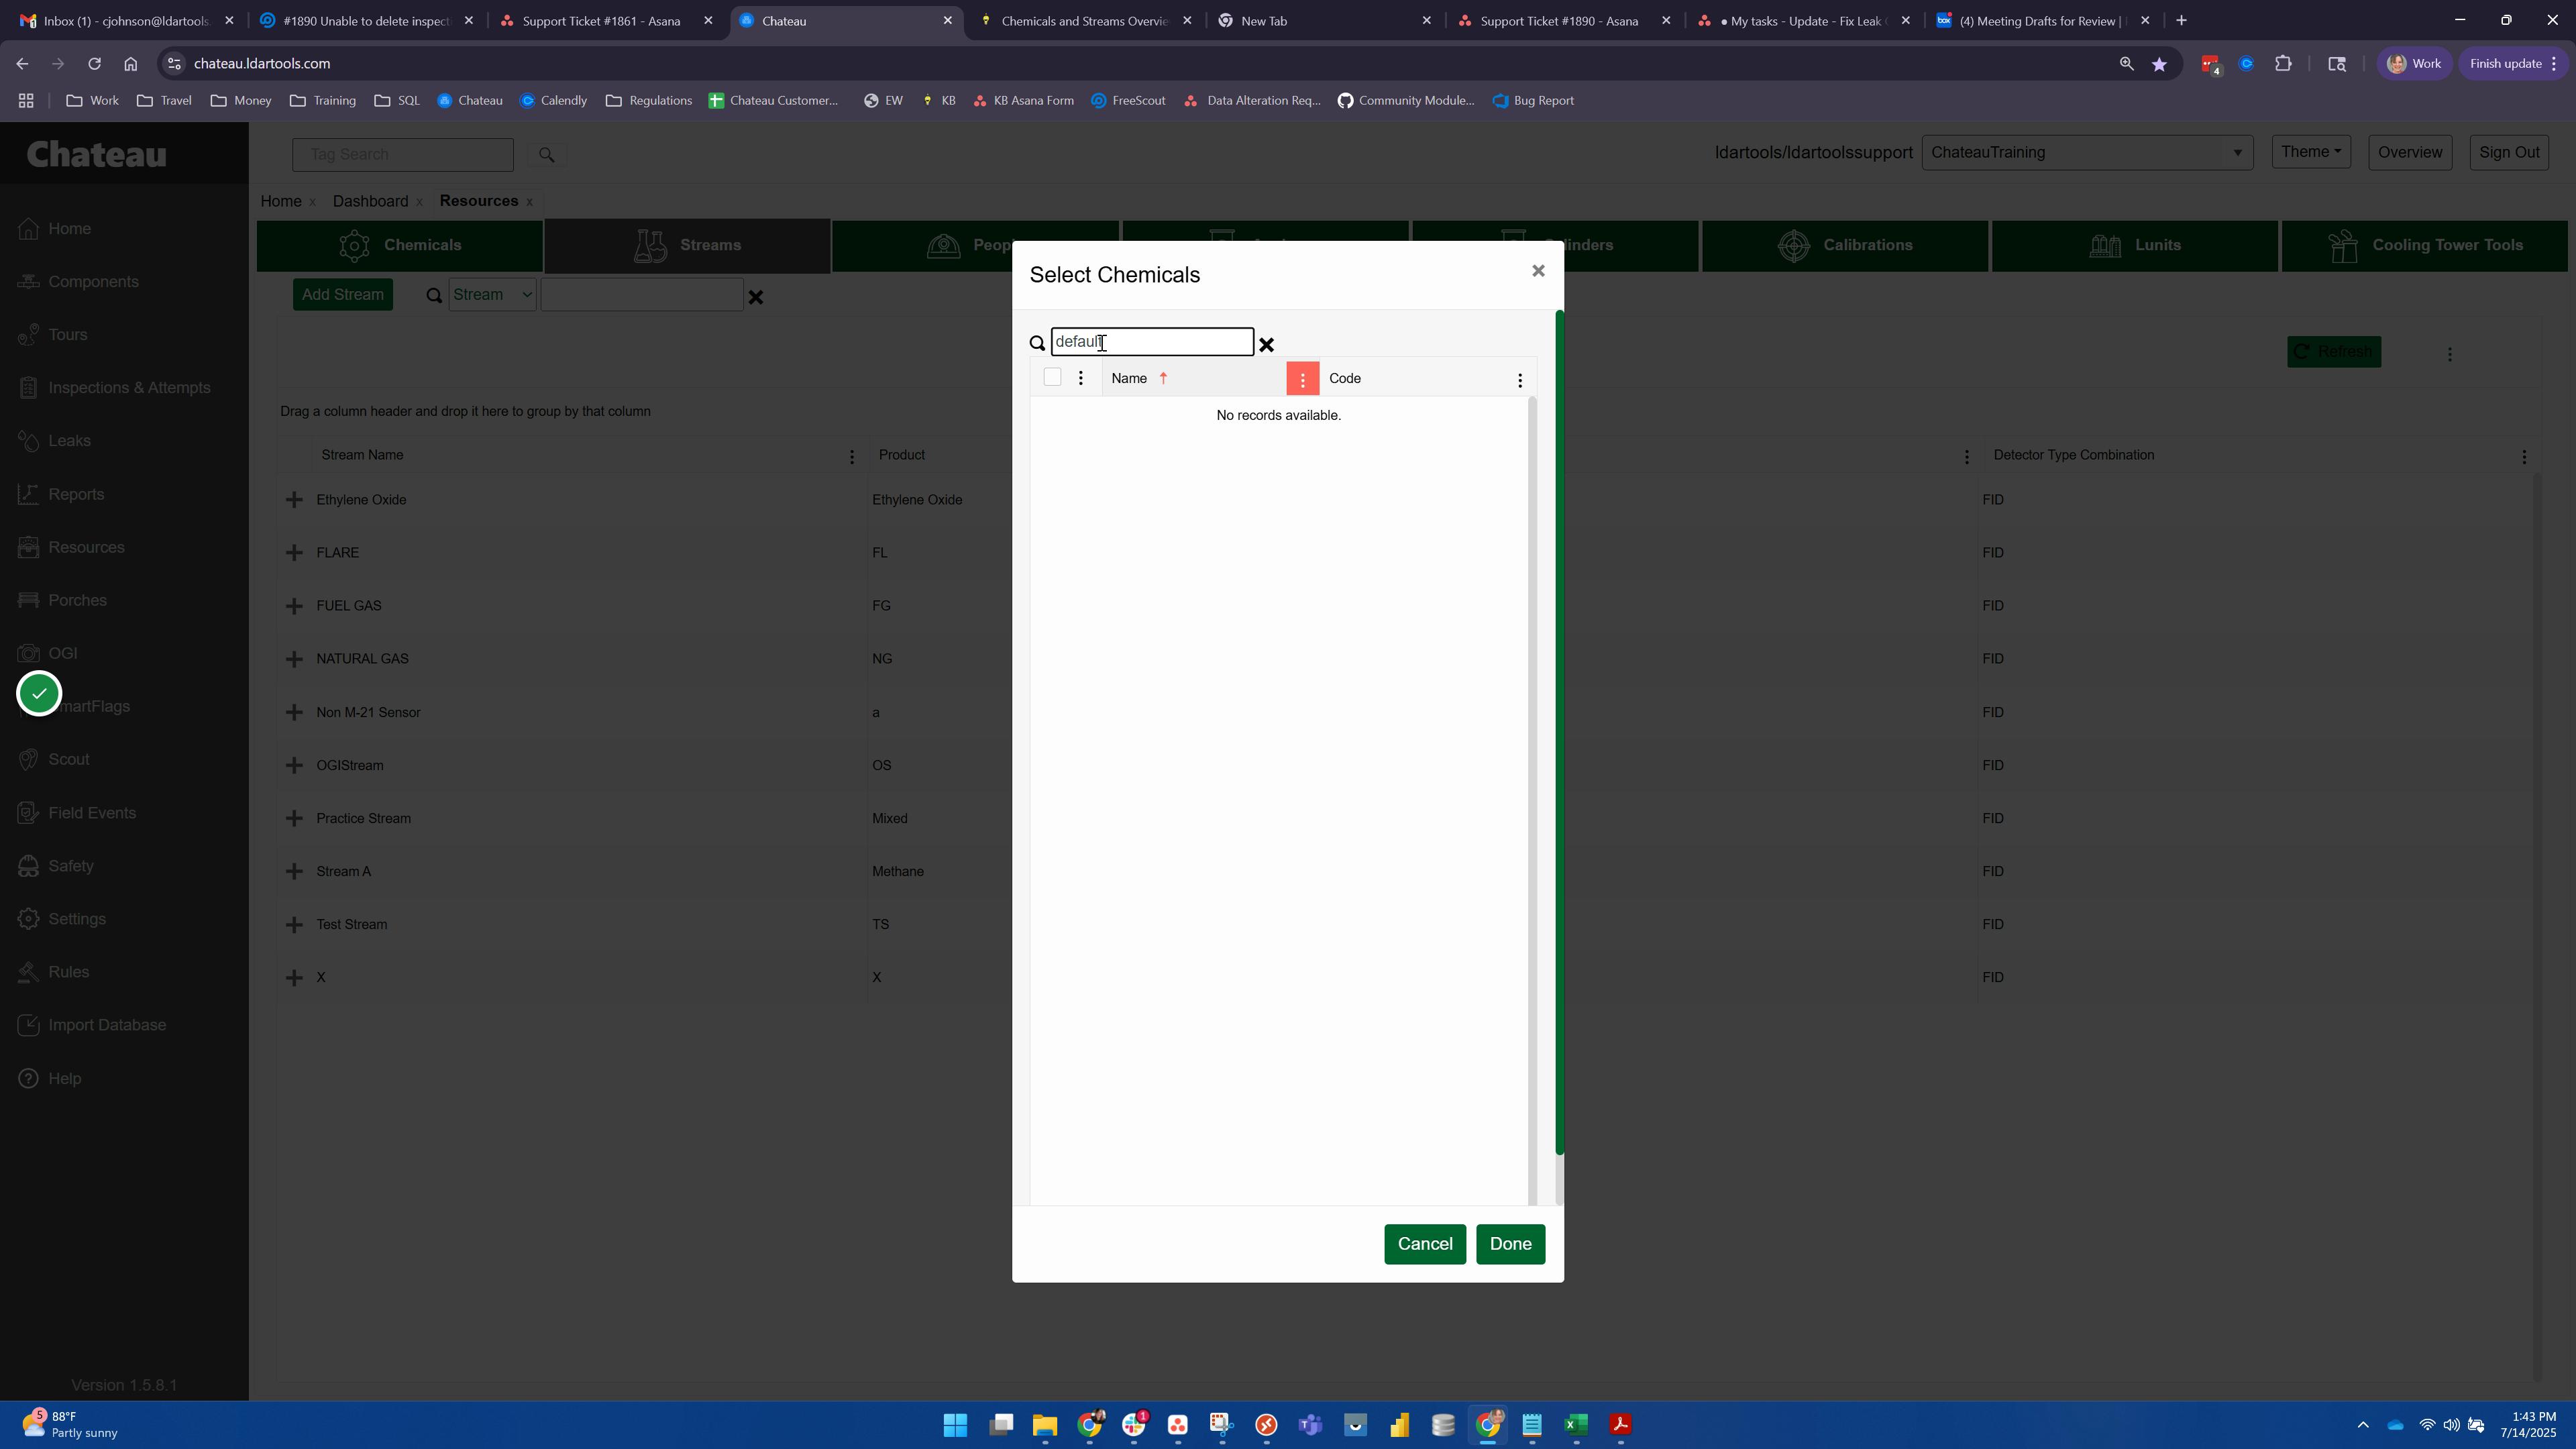The height and width of the screenshot is (1449, 2576).
Task: Open the Chemicals tab
Action: coord(400,246)
